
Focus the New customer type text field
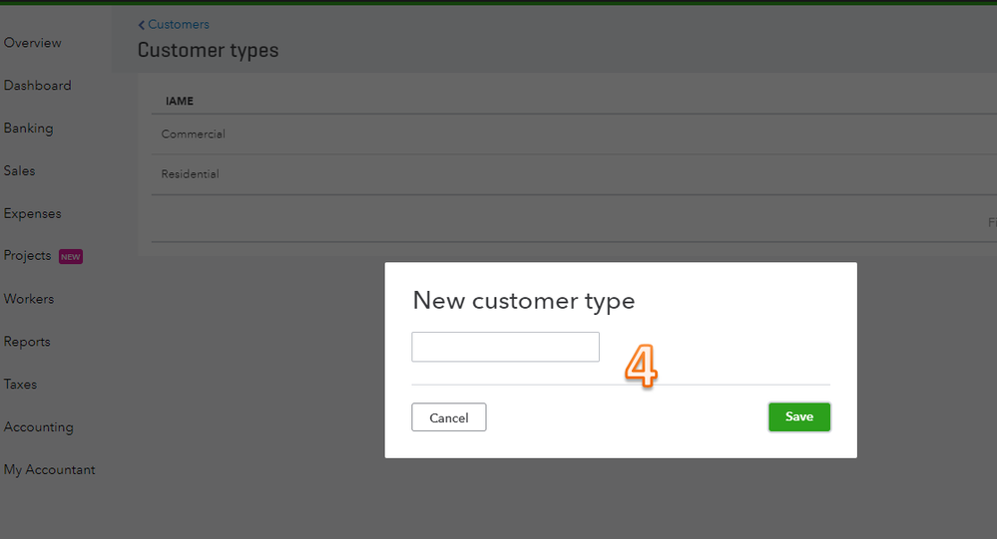(x=505, y=347)
